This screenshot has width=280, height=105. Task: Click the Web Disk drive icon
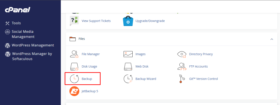[x=128, y=66]
